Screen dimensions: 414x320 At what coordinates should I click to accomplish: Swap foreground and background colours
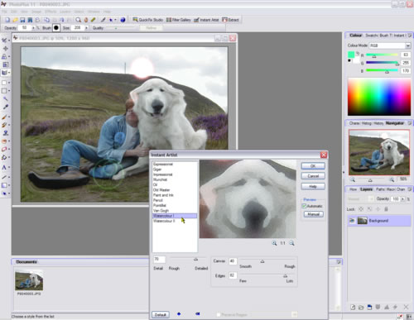pos(358,53)
